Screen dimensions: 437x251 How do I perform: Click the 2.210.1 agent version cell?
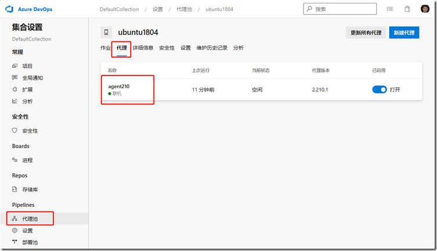pos(320,89)
